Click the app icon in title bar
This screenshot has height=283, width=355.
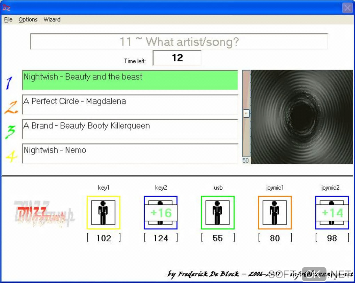pos(6,7)
